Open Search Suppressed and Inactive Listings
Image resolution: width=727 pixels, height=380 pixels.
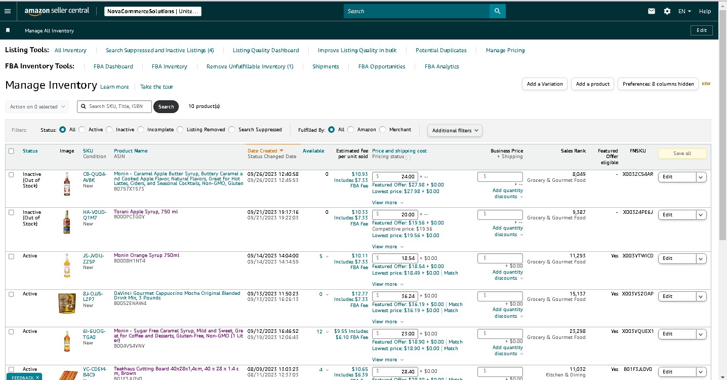(x=160, y=50)
